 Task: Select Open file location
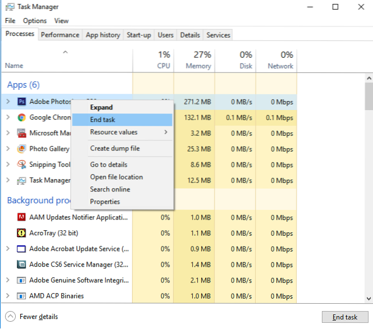pos(122,177)
